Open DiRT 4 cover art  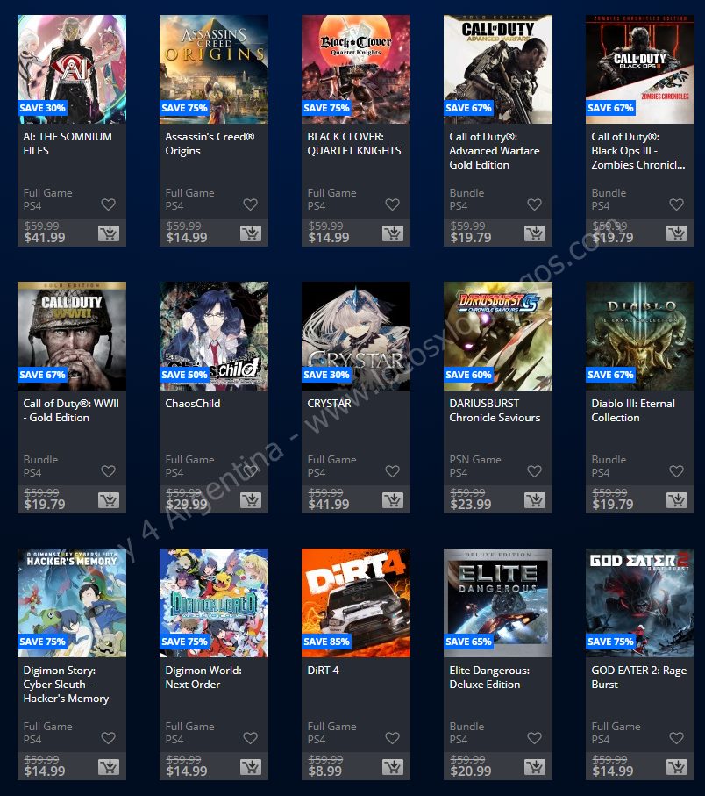pos(356,603)
